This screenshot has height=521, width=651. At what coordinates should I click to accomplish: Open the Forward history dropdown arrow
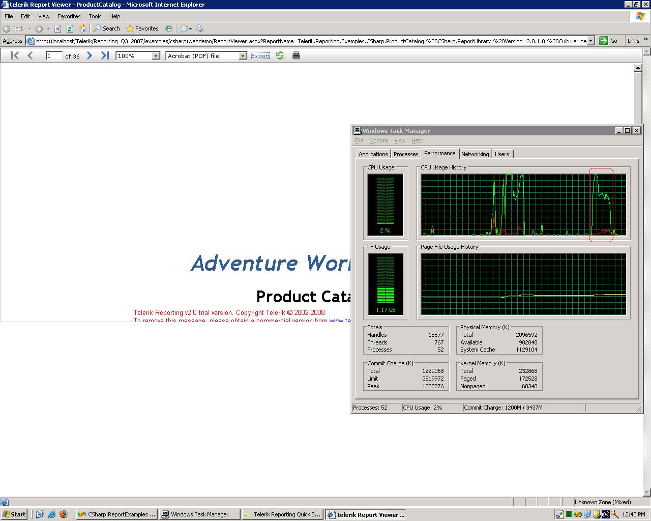48,28
